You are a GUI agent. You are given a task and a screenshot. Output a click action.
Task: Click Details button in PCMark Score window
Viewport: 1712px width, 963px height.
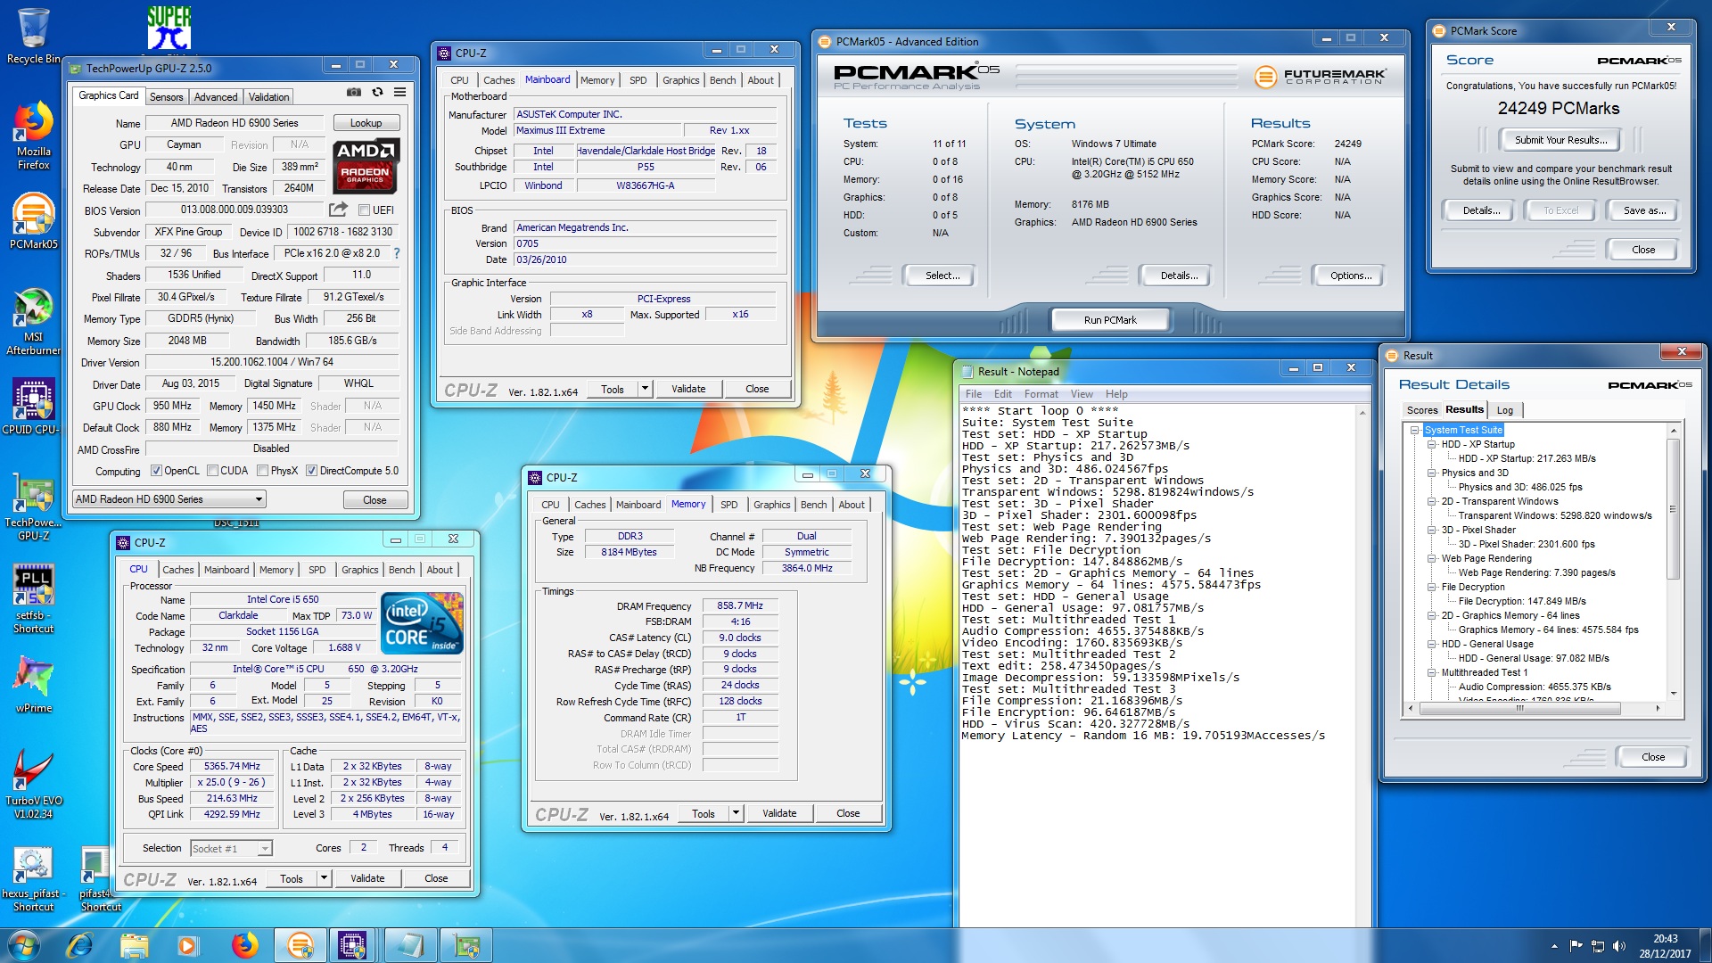coord(1480,210)
